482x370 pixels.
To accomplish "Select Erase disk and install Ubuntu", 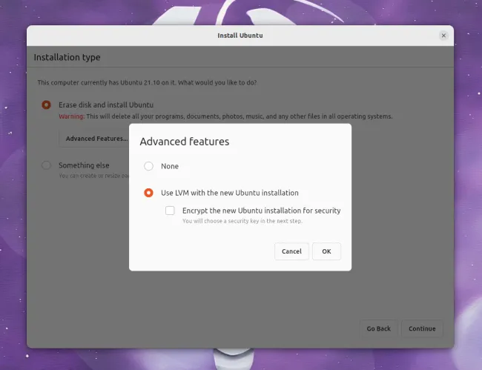I will click(46, 105).
